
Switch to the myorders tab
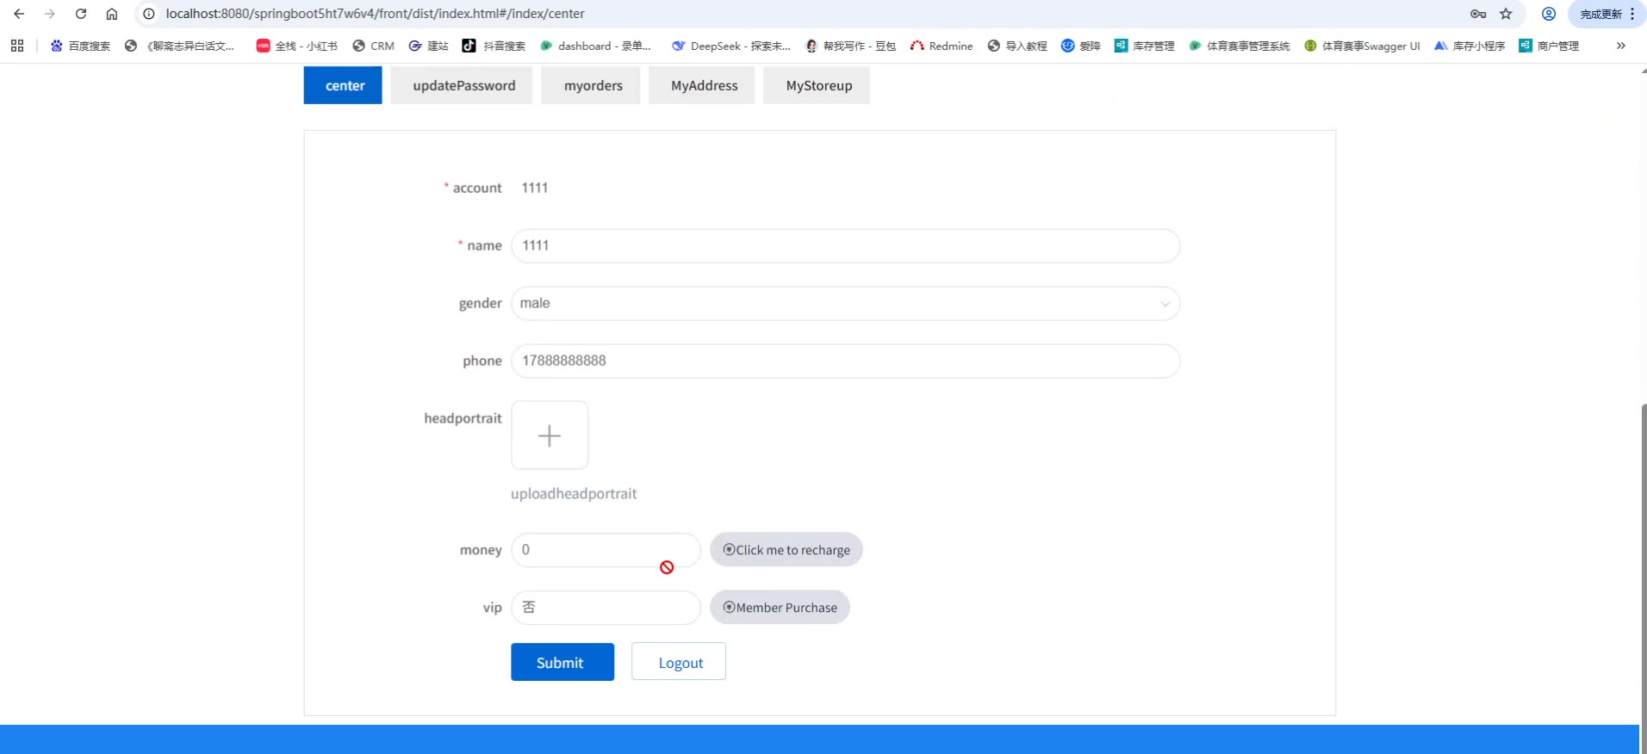(591, 86)
